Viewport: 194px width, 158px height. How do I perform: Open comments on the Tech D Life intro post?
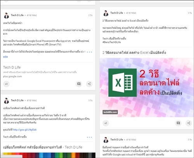click(79, 84)
